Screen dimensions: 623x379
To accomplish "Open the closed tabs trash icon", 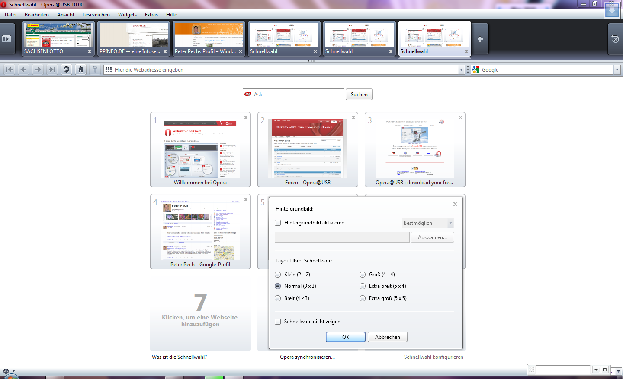I will (615, 39).
